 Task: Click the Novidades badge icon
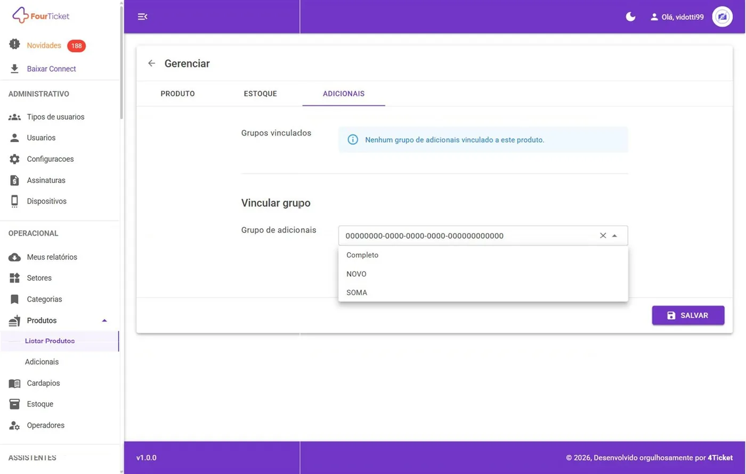tap(14, 45)
